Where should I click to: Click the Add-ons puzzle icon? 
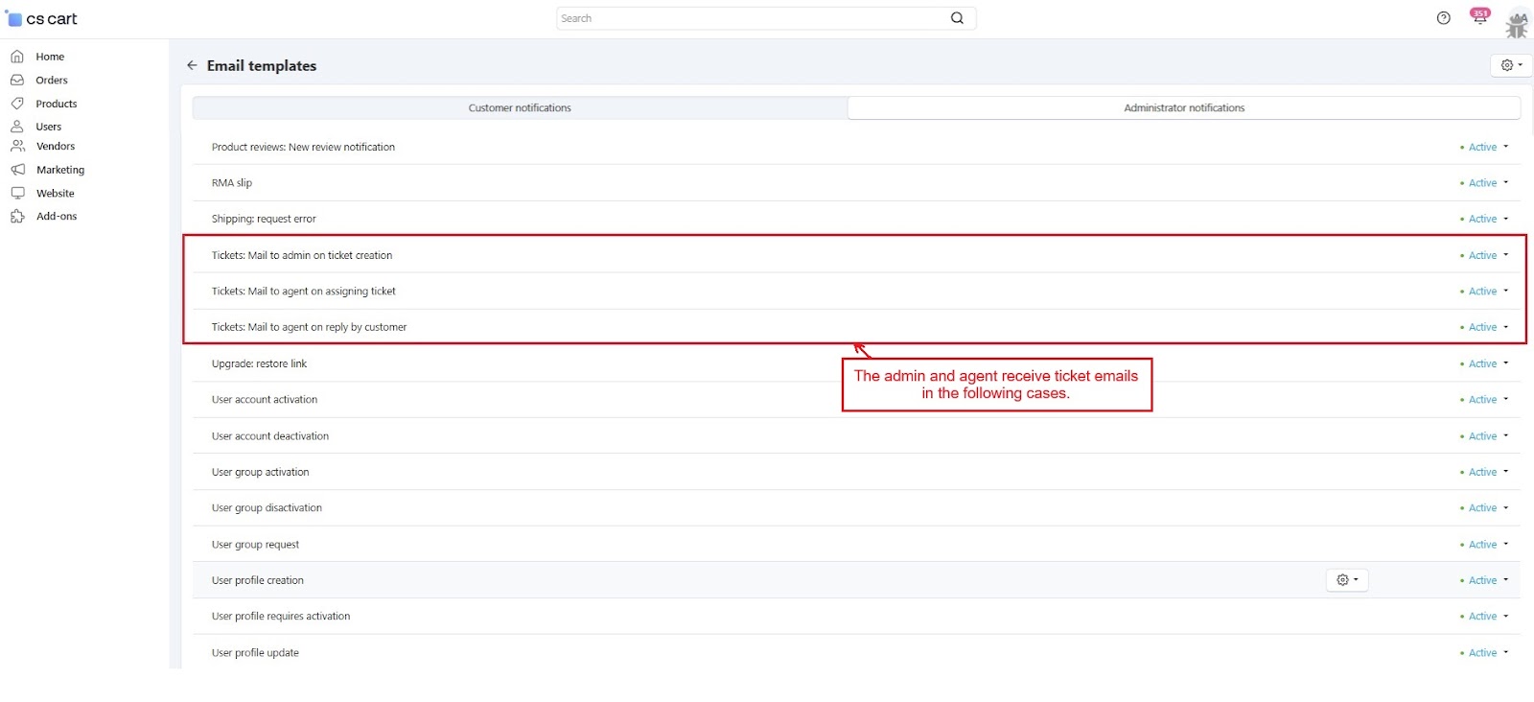click(x=17, y=217)
